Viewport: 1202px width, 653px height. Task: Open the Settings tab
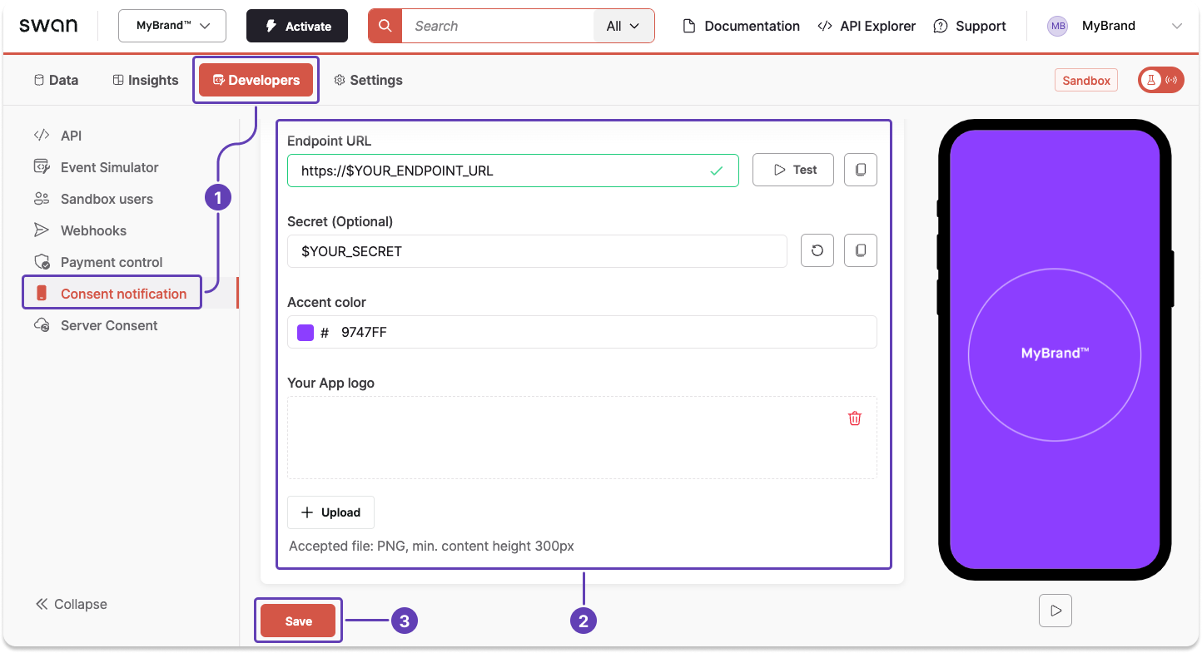(x=369, y=80)
